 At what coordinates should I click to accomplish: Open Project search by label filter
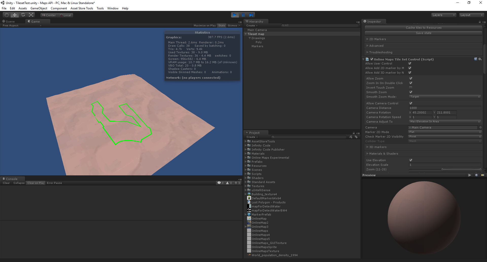pos(356,137)
